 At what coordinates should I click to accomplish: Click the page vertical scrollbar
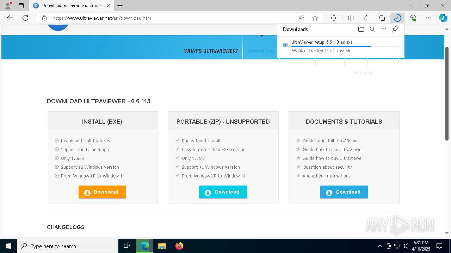447,93
